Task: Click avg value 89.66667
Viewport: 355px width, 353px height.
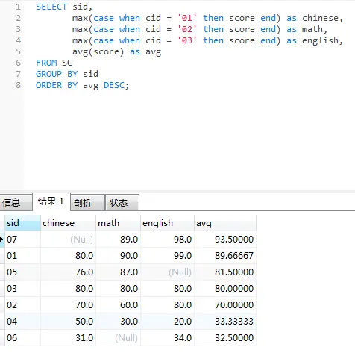Action: coord(225,256)
